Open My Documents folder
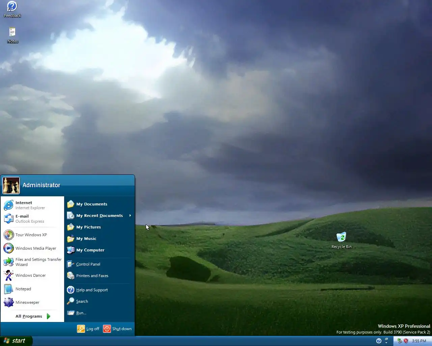Screen dimensions: 432x346 (99, 204)
